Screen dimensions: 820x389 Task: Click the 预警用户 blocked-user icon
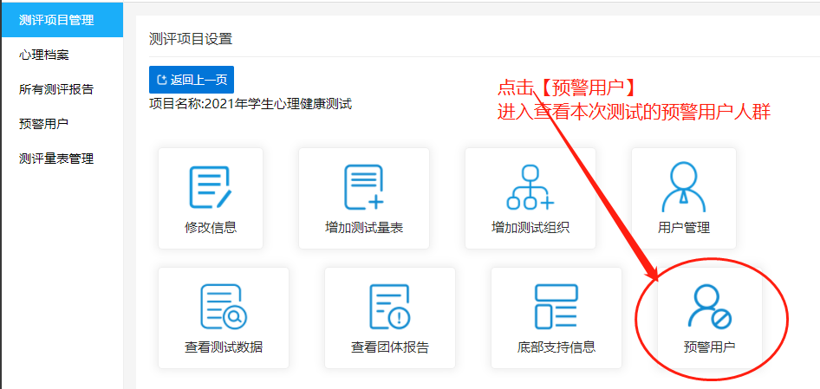pyautogui.click(x=709, y=307)
